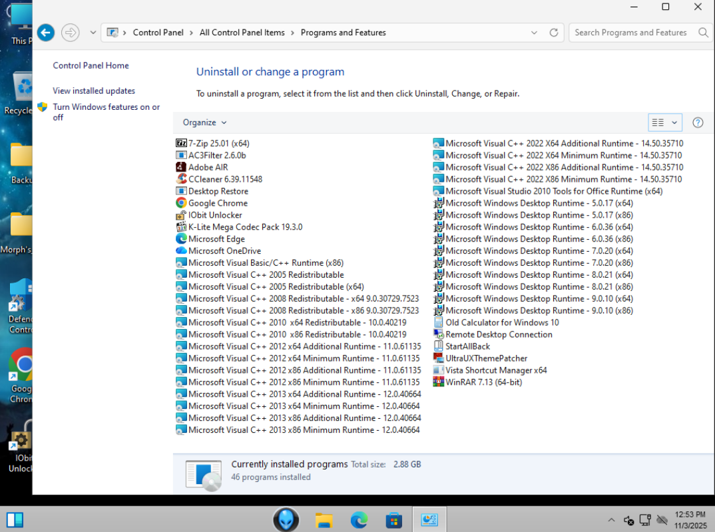Select Windows Desktop Runtime 8.0.21 (x86)
The height and width of the screenshot is (532, 715).
[x=533, y=287]
